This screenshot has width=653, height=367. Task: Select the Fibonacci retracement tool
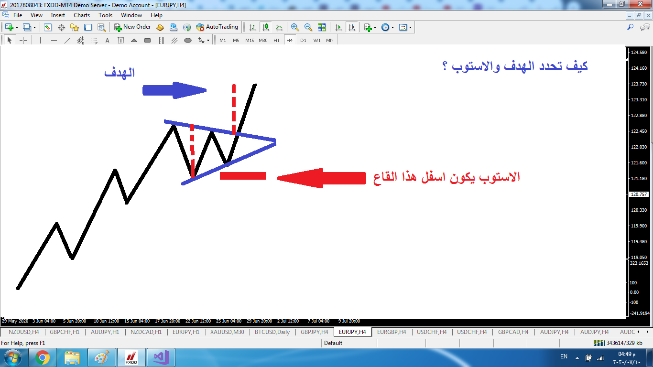point(94,41)
